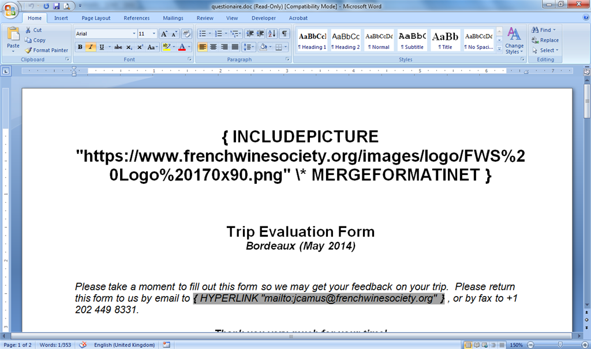Copy the selection to clipboard
The image size is (591, 349).
coord(35,40)
